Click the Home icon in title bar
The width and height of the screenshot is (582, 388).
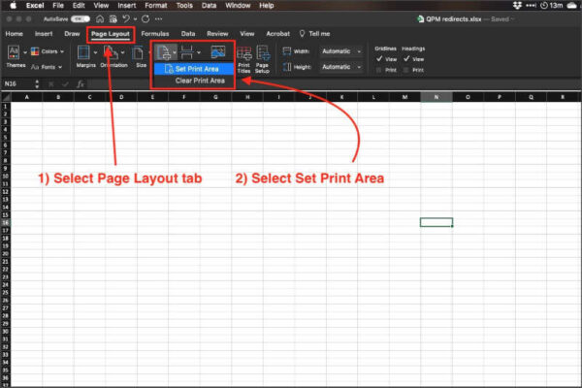[x=100, y=19]
